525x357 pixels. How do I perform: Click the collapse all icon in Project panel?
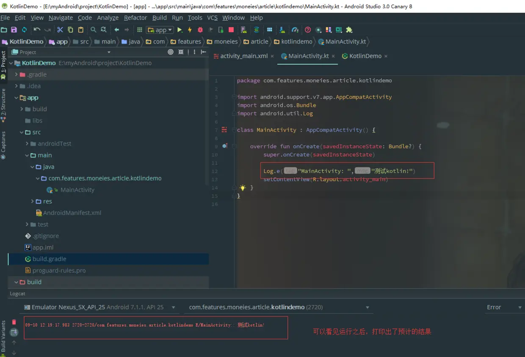(181, 52)
